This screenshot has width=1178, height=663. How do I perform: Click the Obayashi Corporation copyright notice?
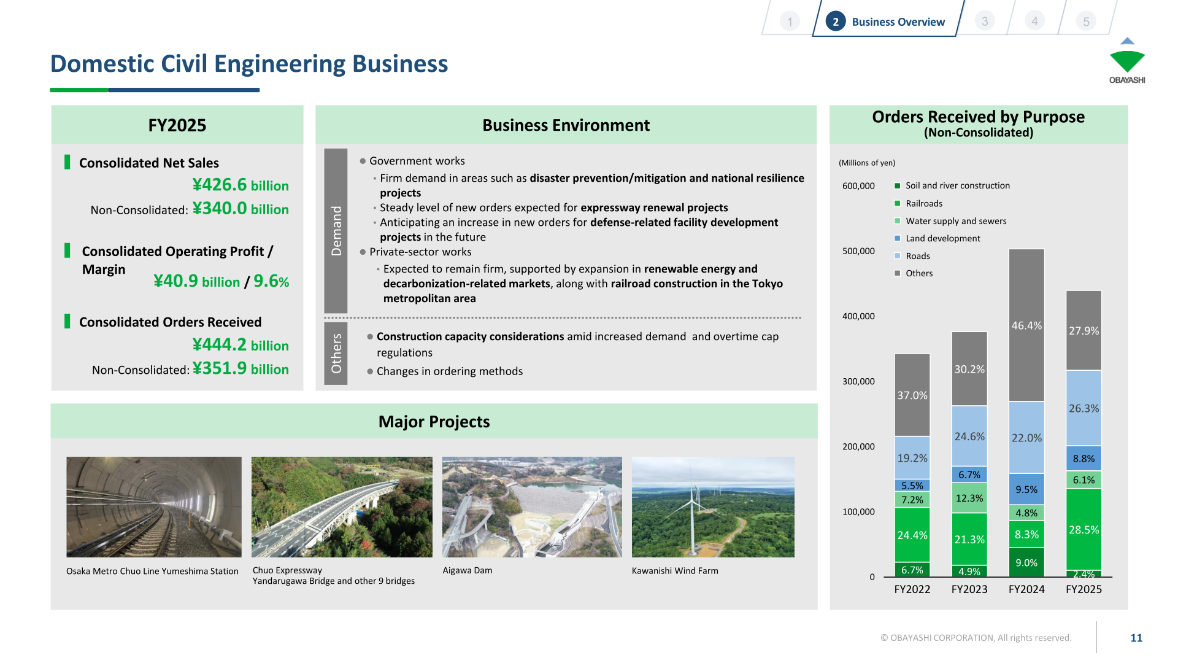point(976,638)
